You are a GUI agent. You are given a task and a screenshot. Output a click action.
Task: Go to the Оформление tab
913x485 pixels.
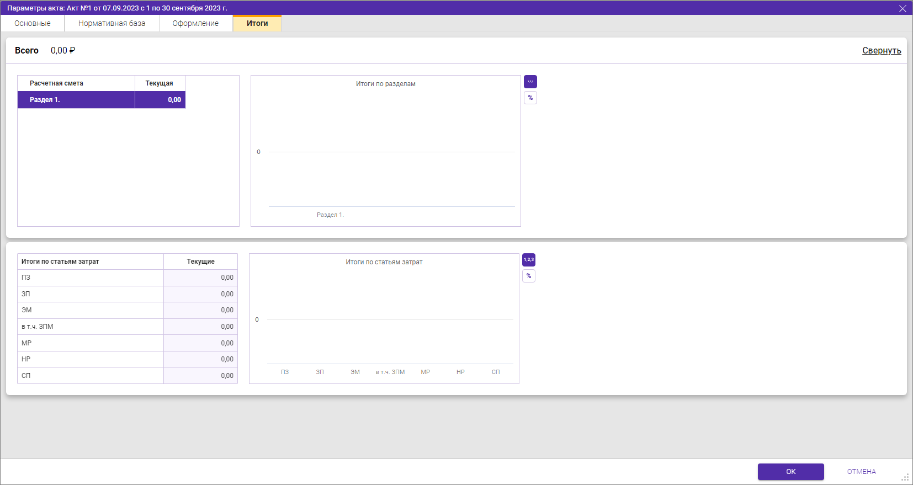(195, 23)
